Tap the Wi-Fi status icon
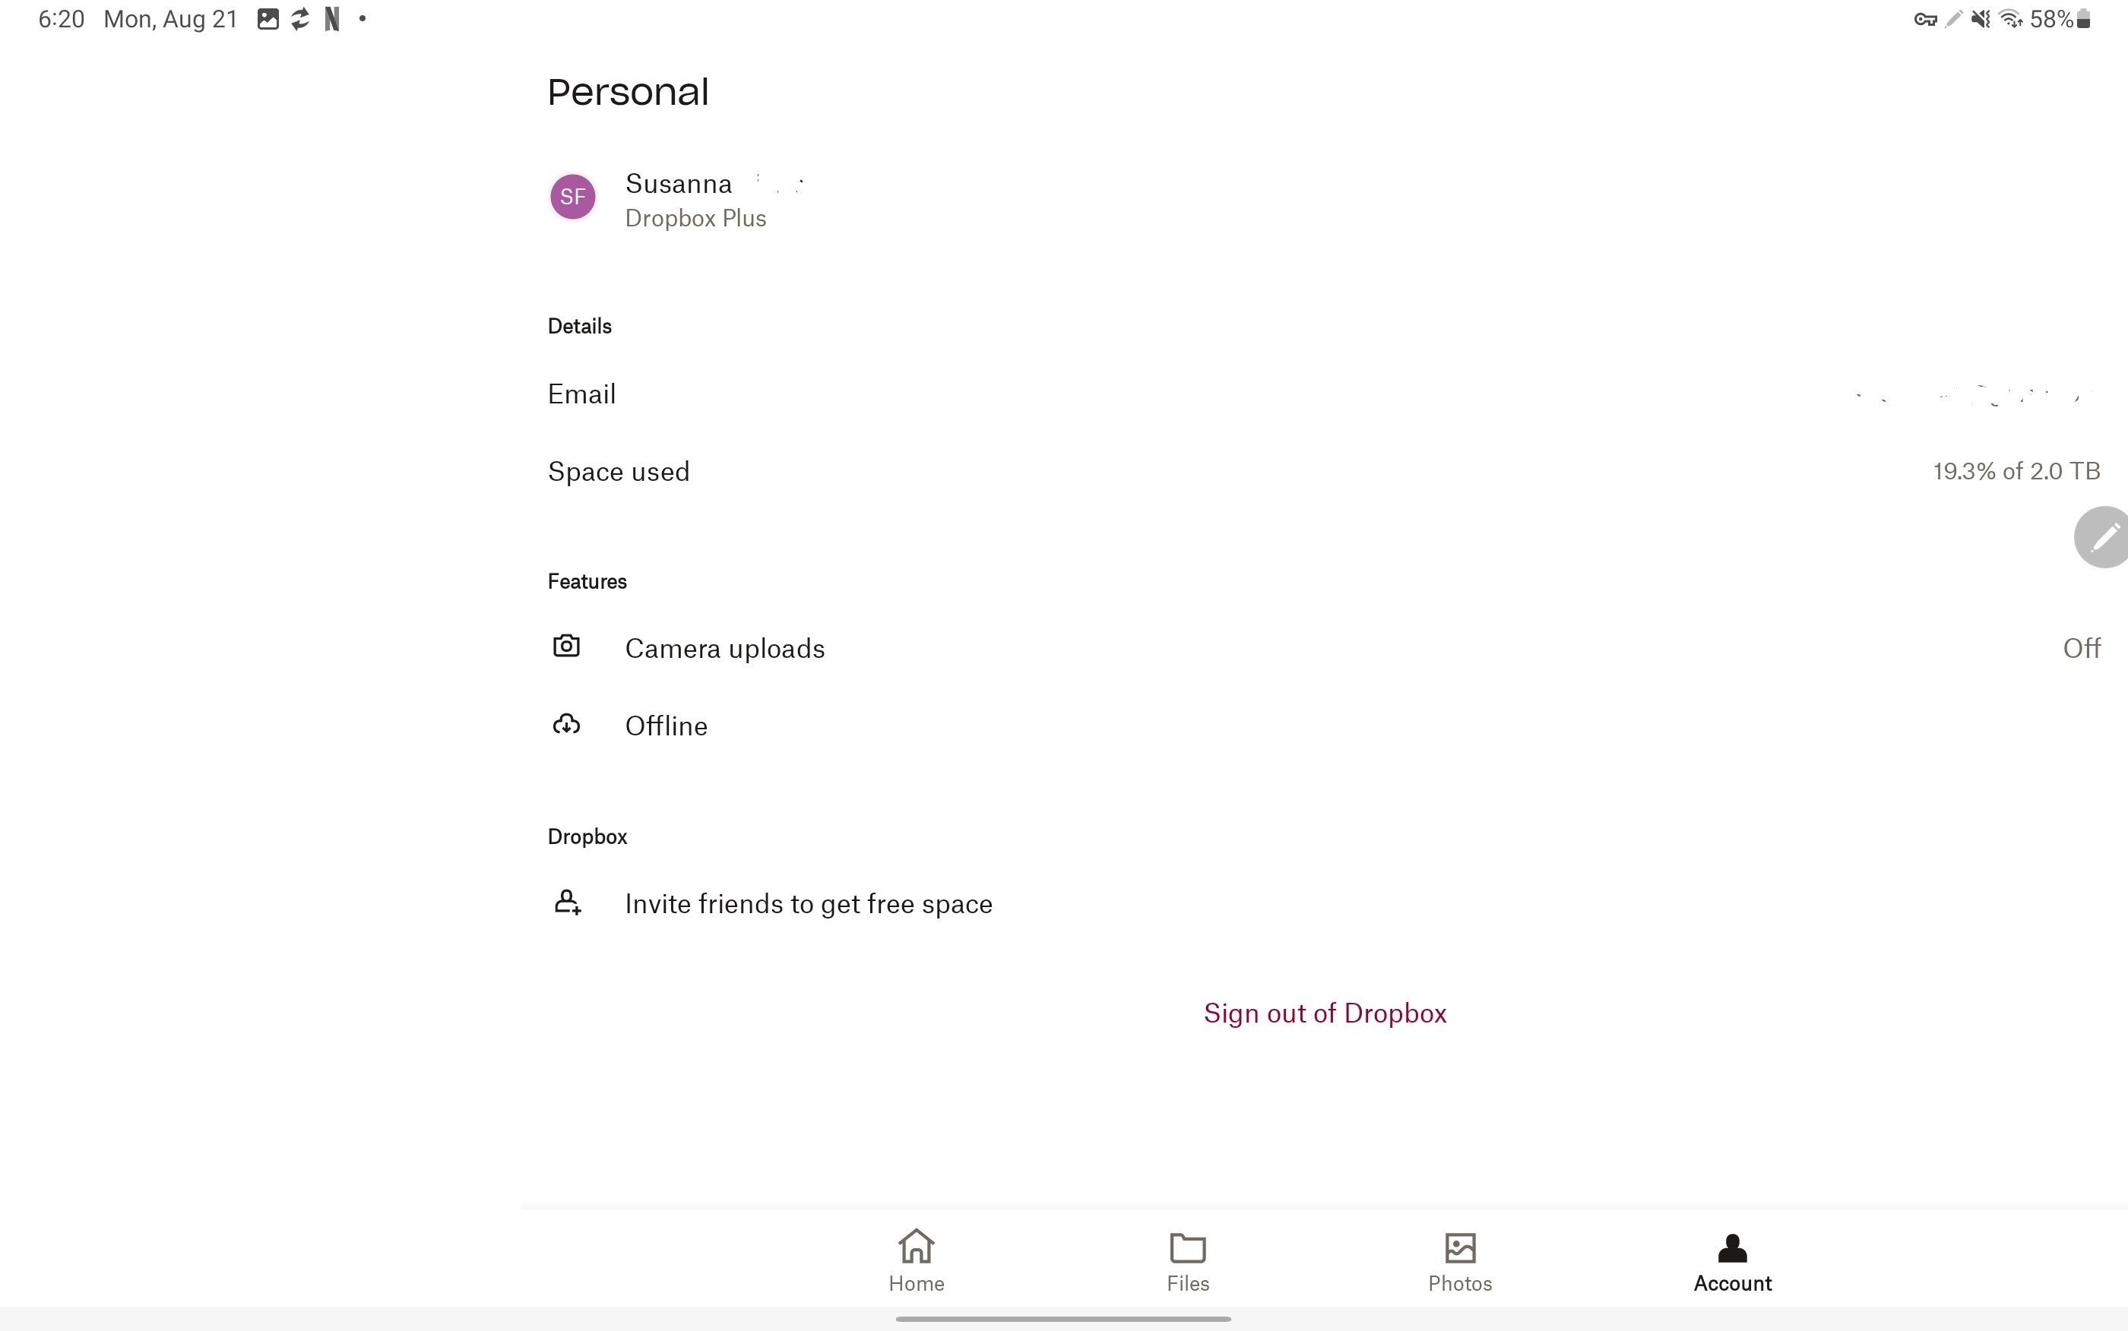The height and width of the screenshot is (1331, 2128). (2011, 19)
